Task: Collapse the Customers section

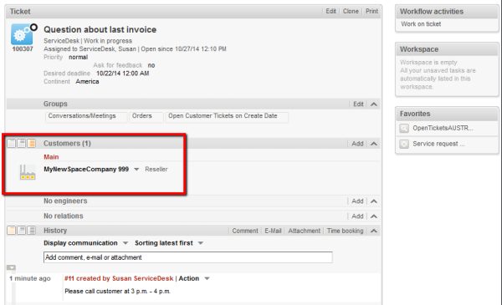Action: (374, 144)
